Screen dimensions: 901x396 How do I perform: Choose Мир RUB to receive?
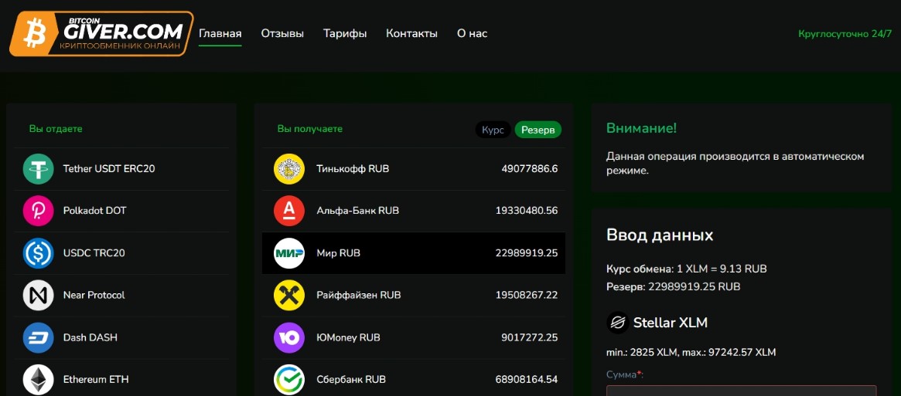[x=414, y=253]
